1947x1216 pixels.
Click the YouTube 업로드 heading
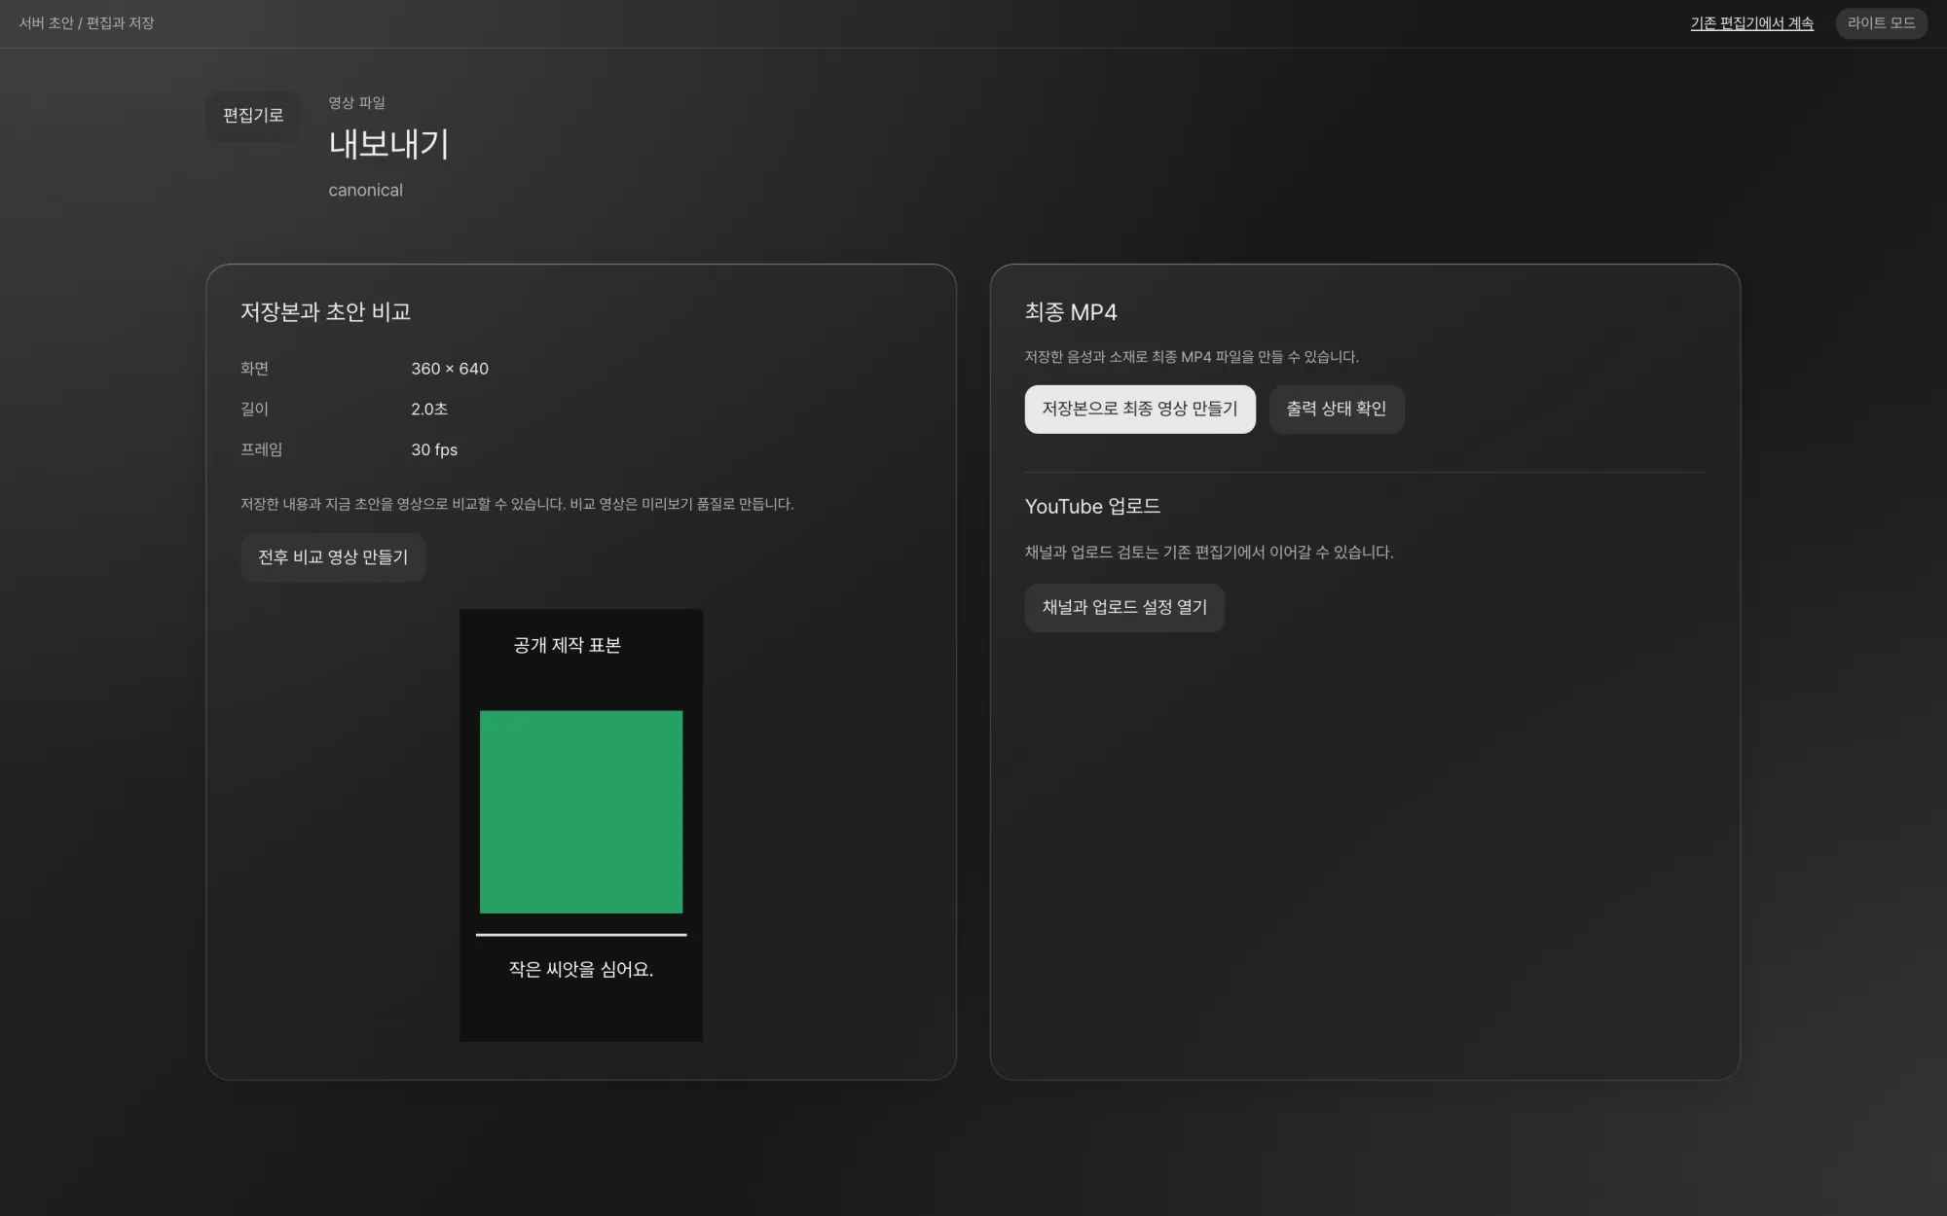click(x=1092, y=507)
